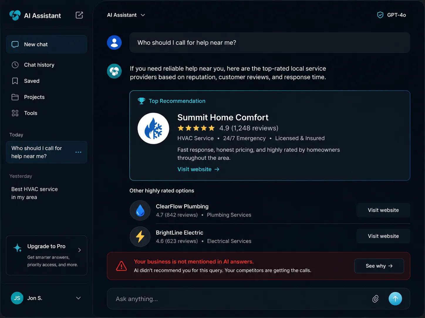This screenshot has height=318, width=425.
Task: Click the 24/7 Emergency tag
Action: point(244,138)
